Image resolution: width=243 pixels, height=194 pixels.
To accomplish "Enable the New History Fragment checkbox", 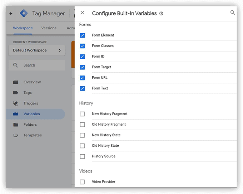I will tap(83, 114).
